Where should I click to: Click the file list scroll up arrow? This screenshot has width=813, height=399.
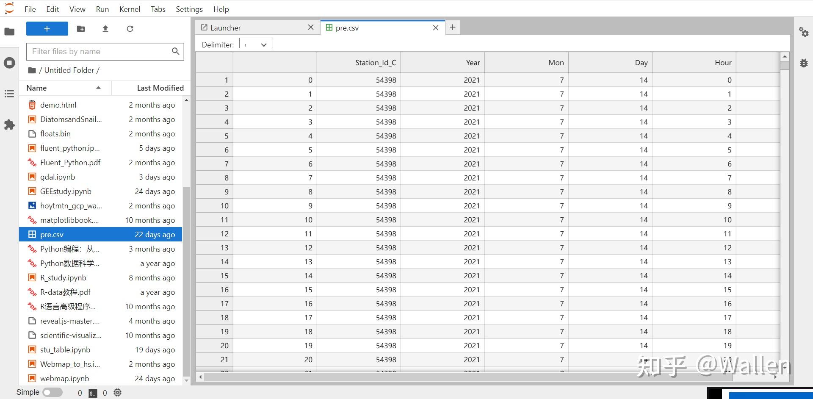click(x=186, y=100)
